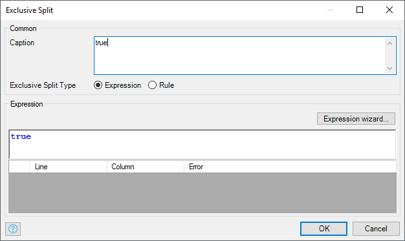Image resolution: width=405 pixels, height=241 pixels.
Task: Select the Rule radio button
Action: coord(152,85)
